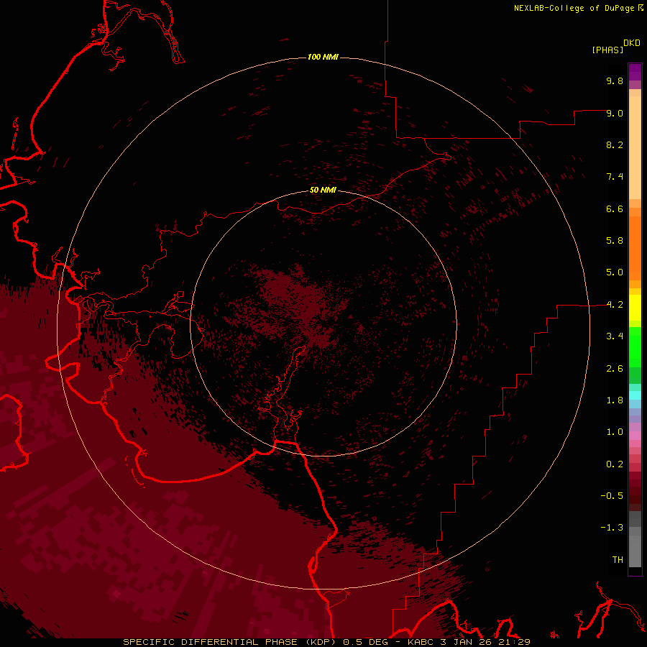Click the 6.6 value on the color scale

click(615, 208)
